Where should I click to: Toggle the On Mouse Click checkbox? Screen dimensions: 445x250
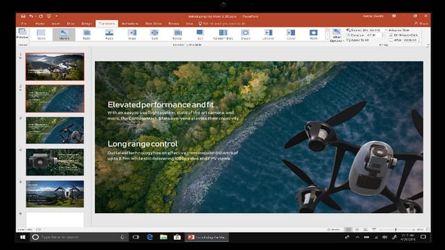pos(391,35)
